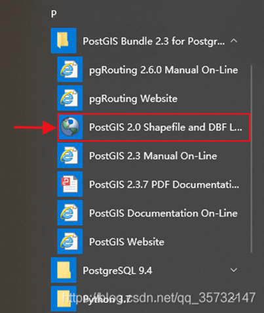The height and width of the screenshot is (313, 264).
Task: Click the globe icon of Shapefile Loader
Action: [x=70, y=127]
